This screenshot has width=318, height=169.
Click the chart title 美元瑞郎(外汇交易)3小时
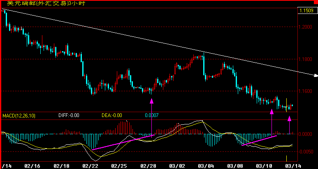coord(46,3)
